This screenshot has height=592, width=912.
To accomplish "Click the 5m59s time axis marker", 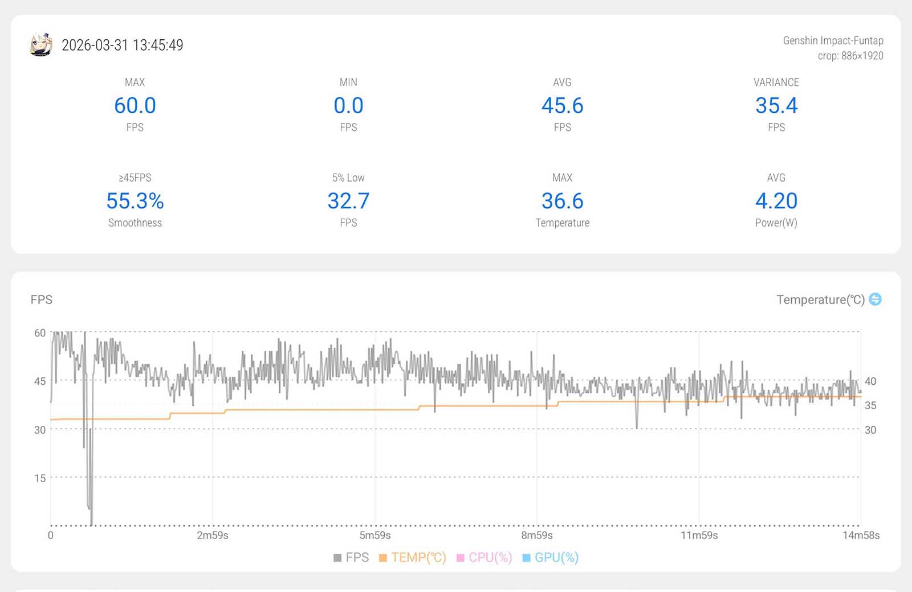I will (375, 536).
